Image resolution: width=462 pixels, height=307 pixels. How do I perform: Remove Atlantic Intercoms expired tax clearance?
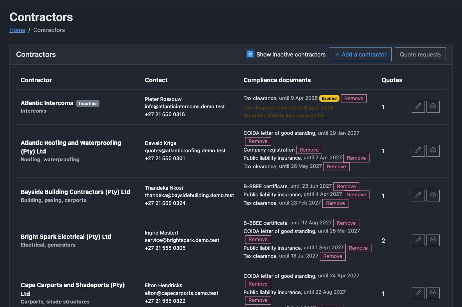pos(354,98)
